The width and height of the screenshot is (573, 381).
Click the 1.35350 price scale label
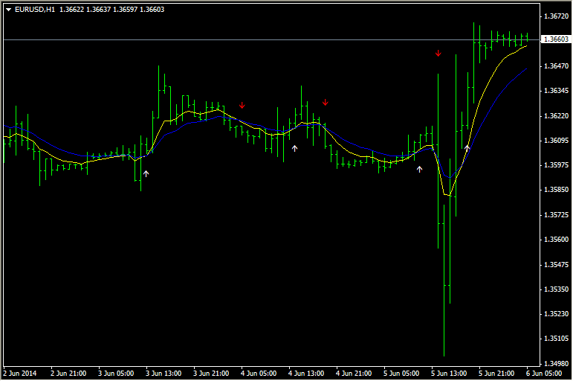pos(557,289)
